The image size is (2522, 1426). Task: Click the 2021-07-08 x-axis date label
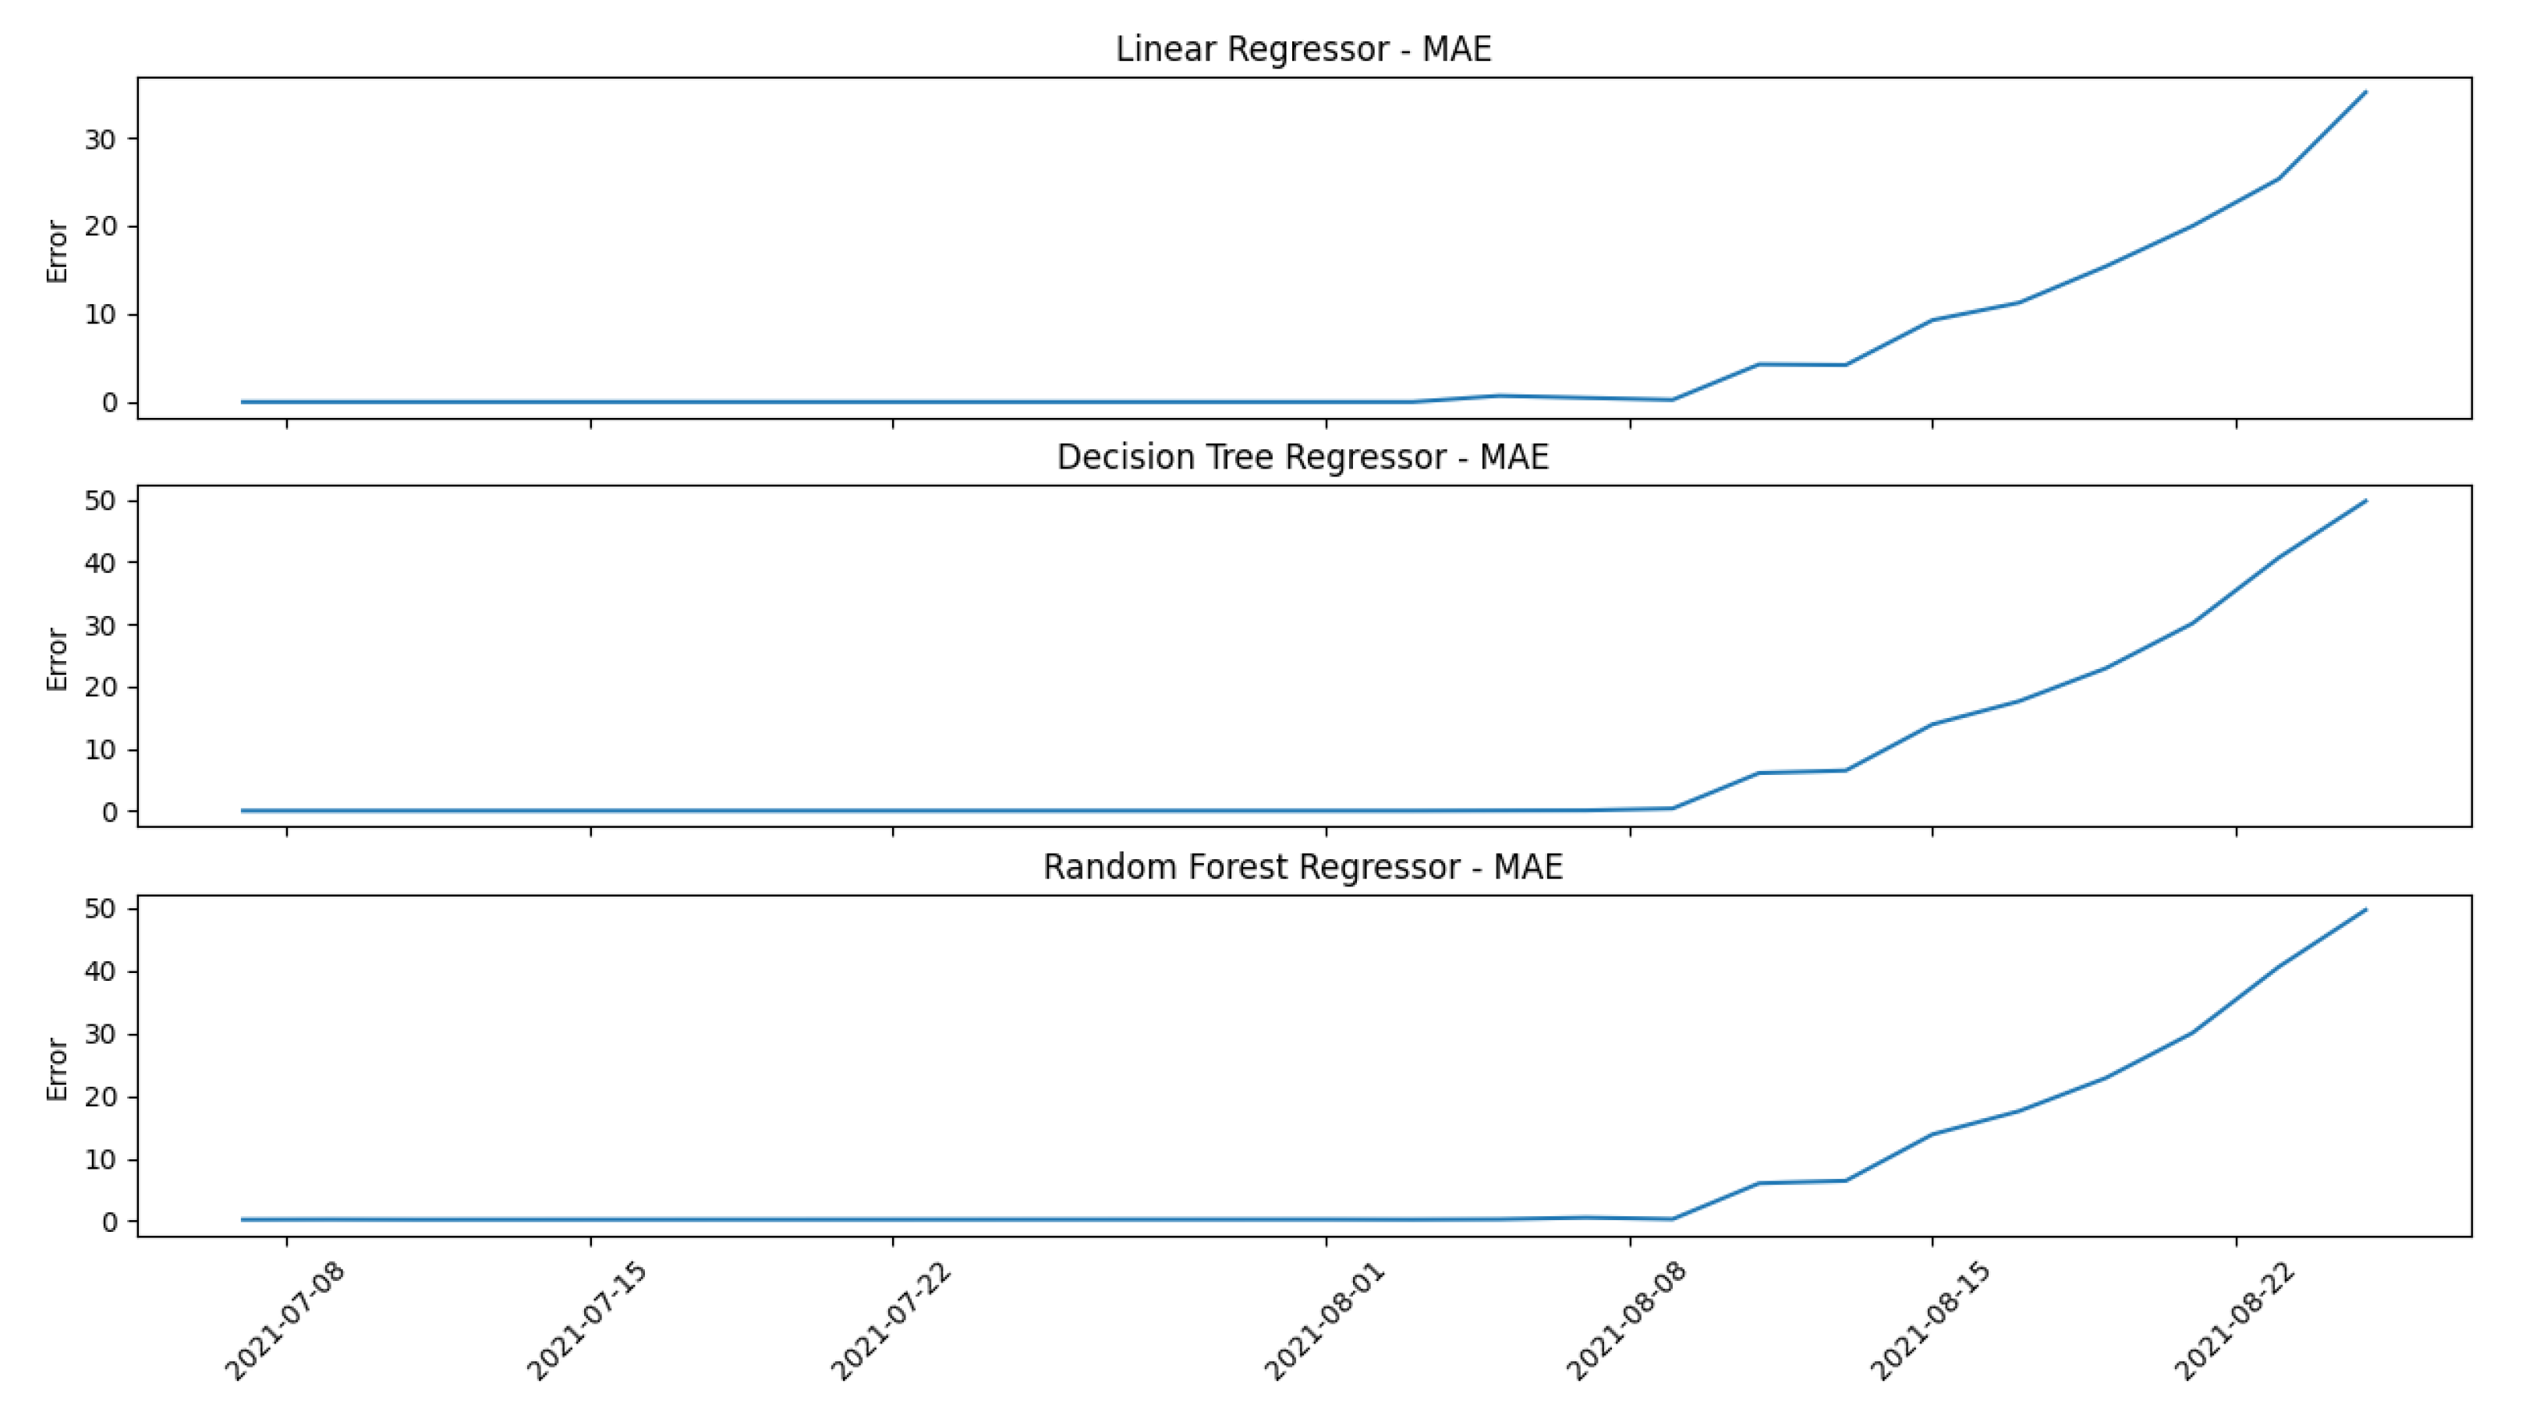[285, 1322]
